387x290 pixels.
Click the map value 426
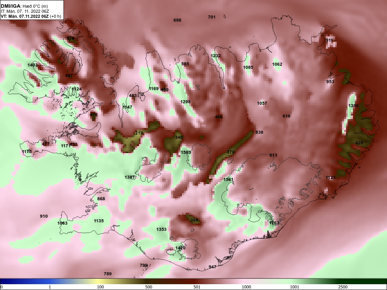[359, 143]
